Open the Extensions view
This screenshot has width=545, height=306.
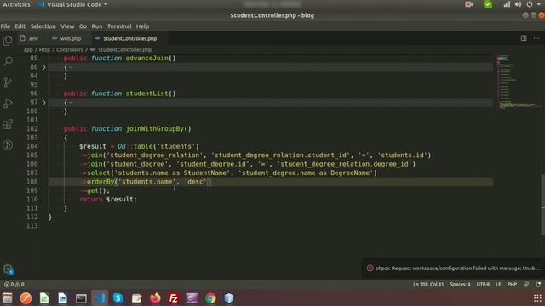pyautogui.click(x=8, y=124)
